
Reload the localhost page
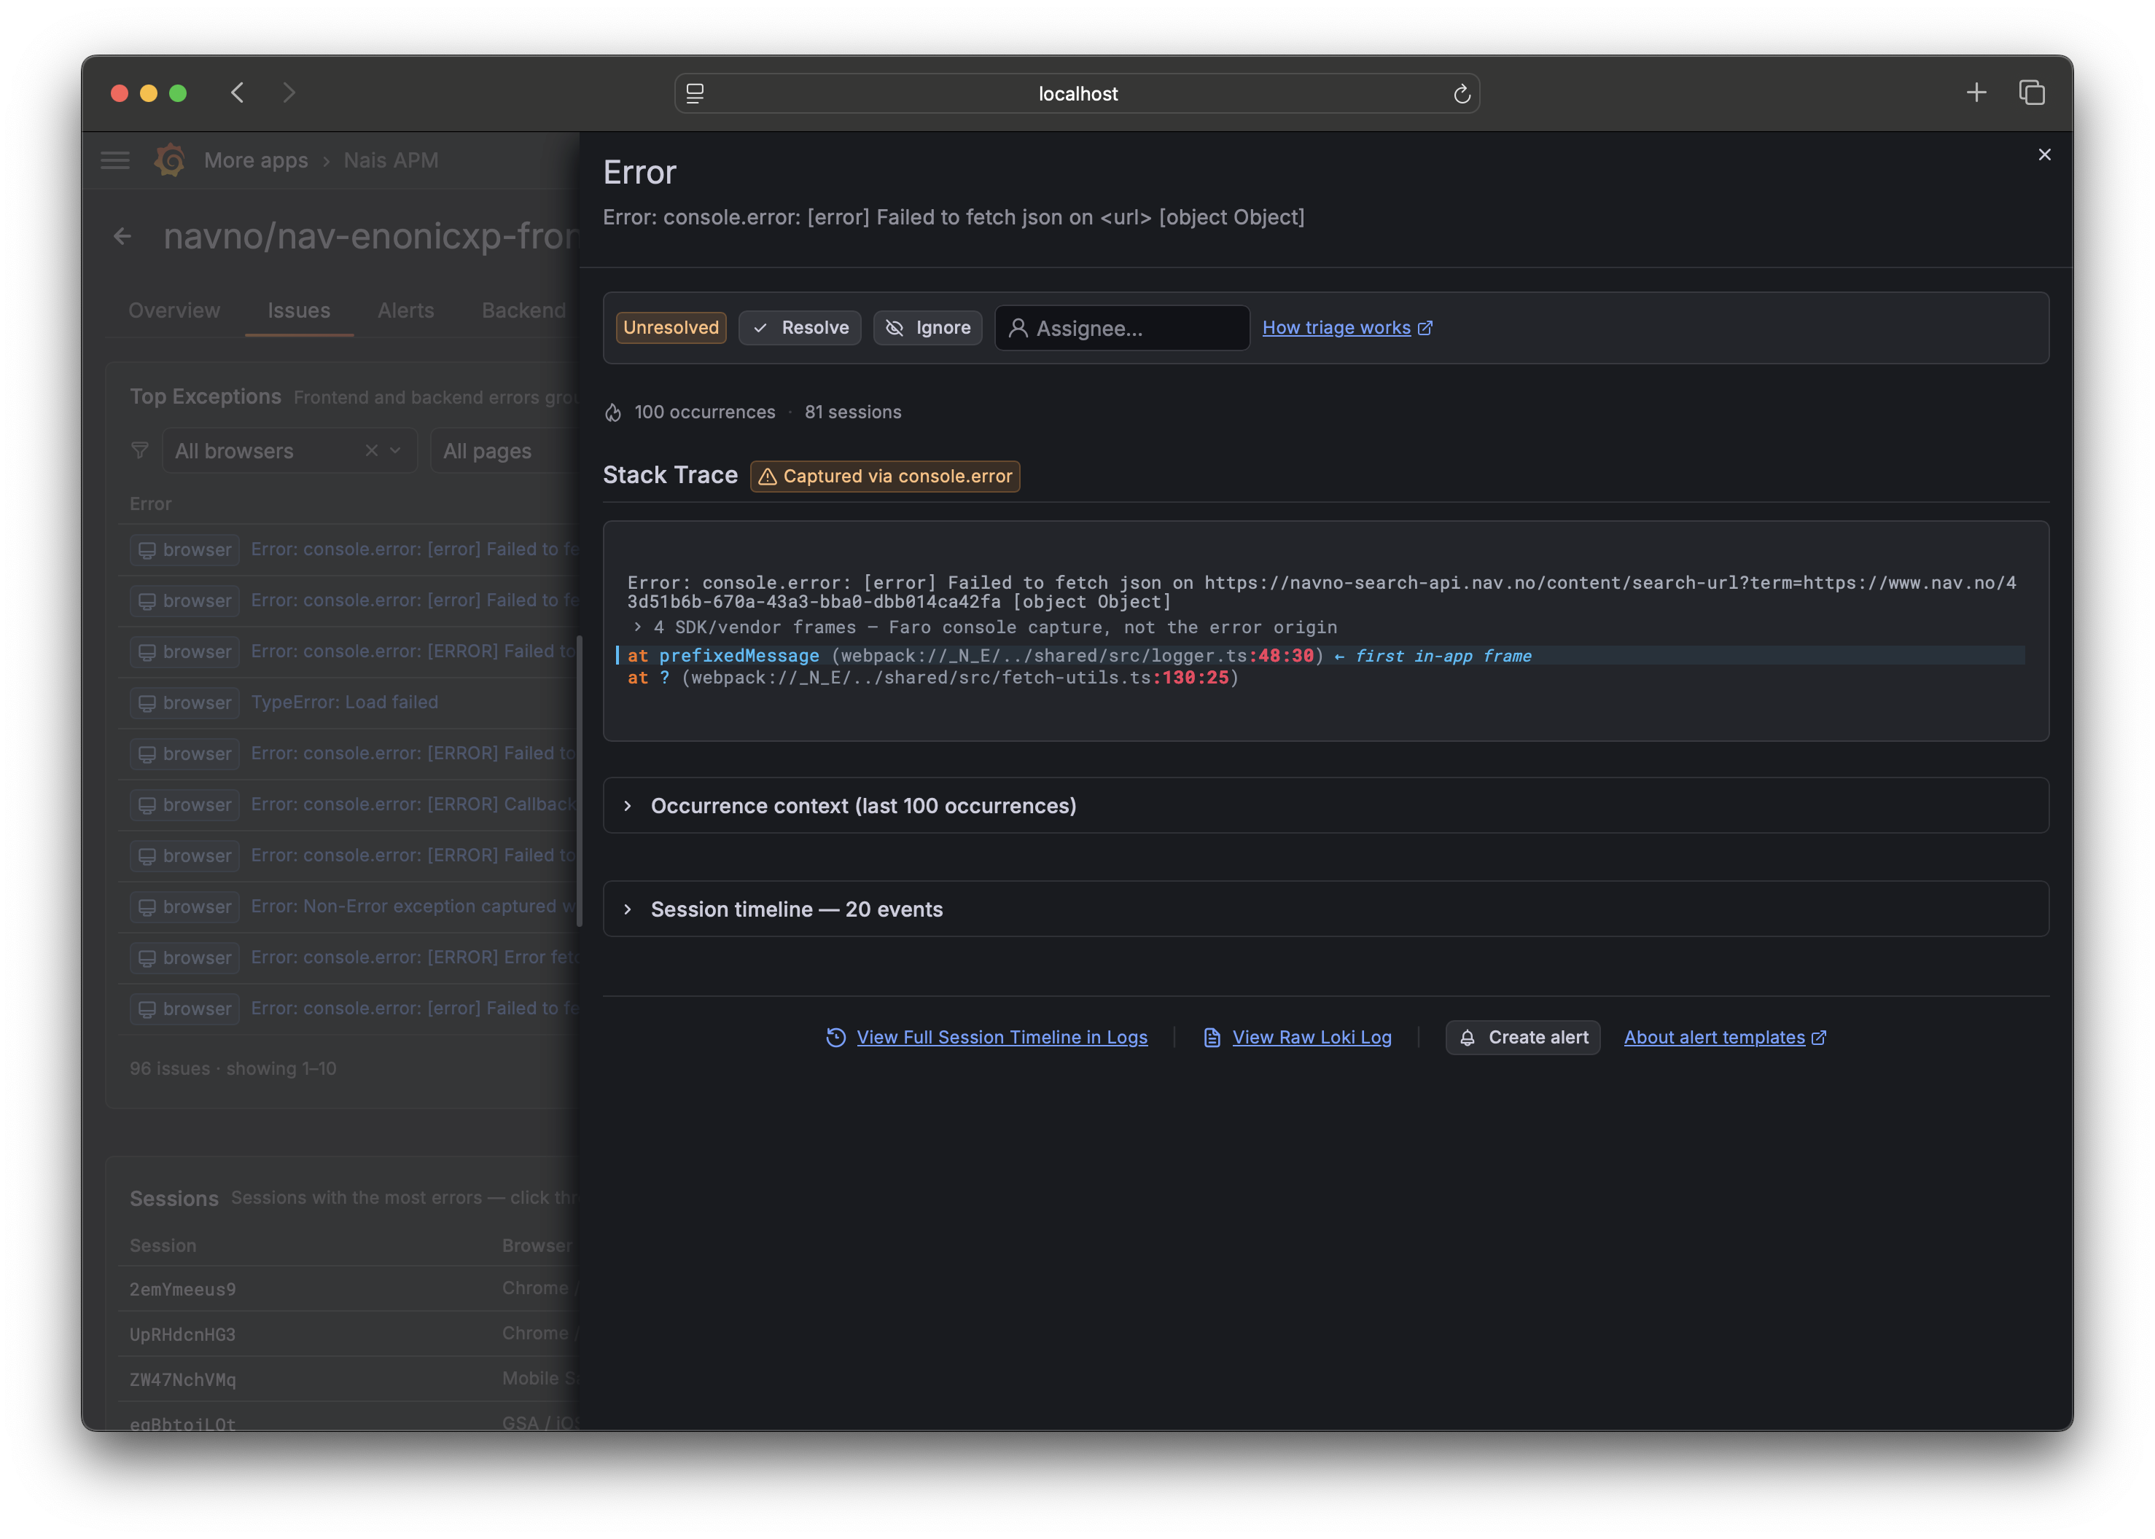pyautogui.click(x=1461, y=93)
